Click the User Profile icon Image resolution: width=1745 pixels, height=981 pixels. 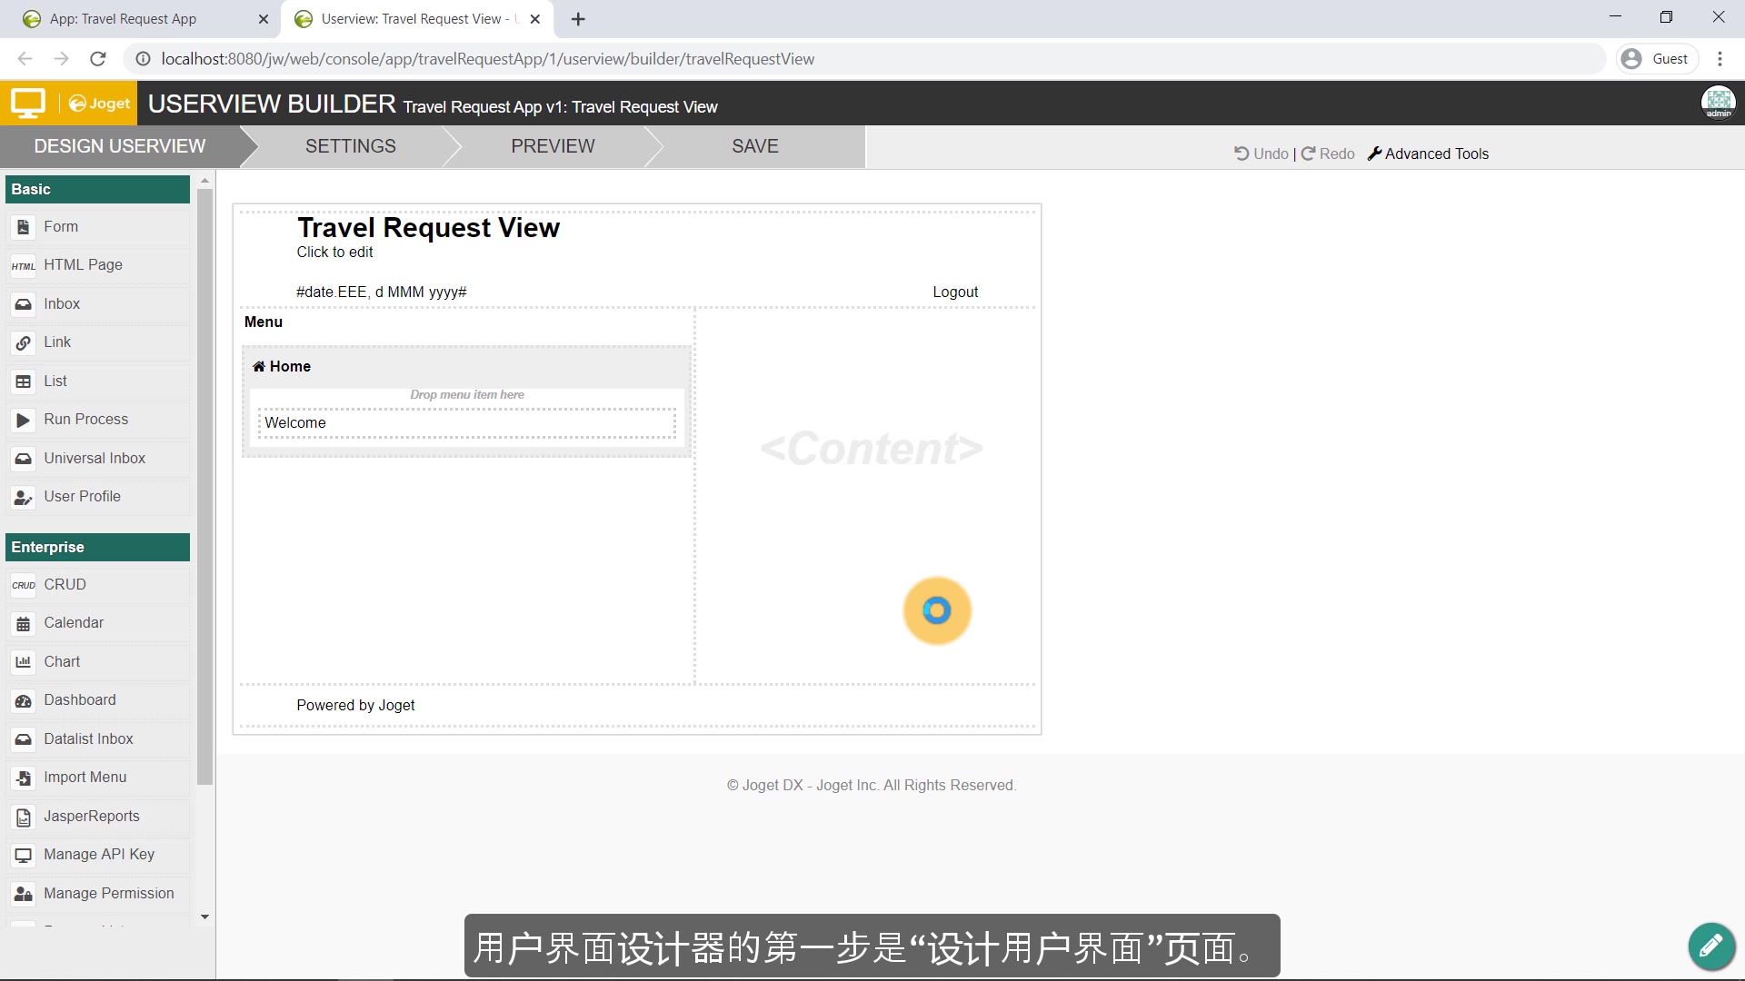coord(24,497)
